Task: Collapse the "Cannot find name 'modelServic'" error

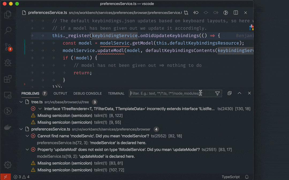Action: (x=27, y=136)
